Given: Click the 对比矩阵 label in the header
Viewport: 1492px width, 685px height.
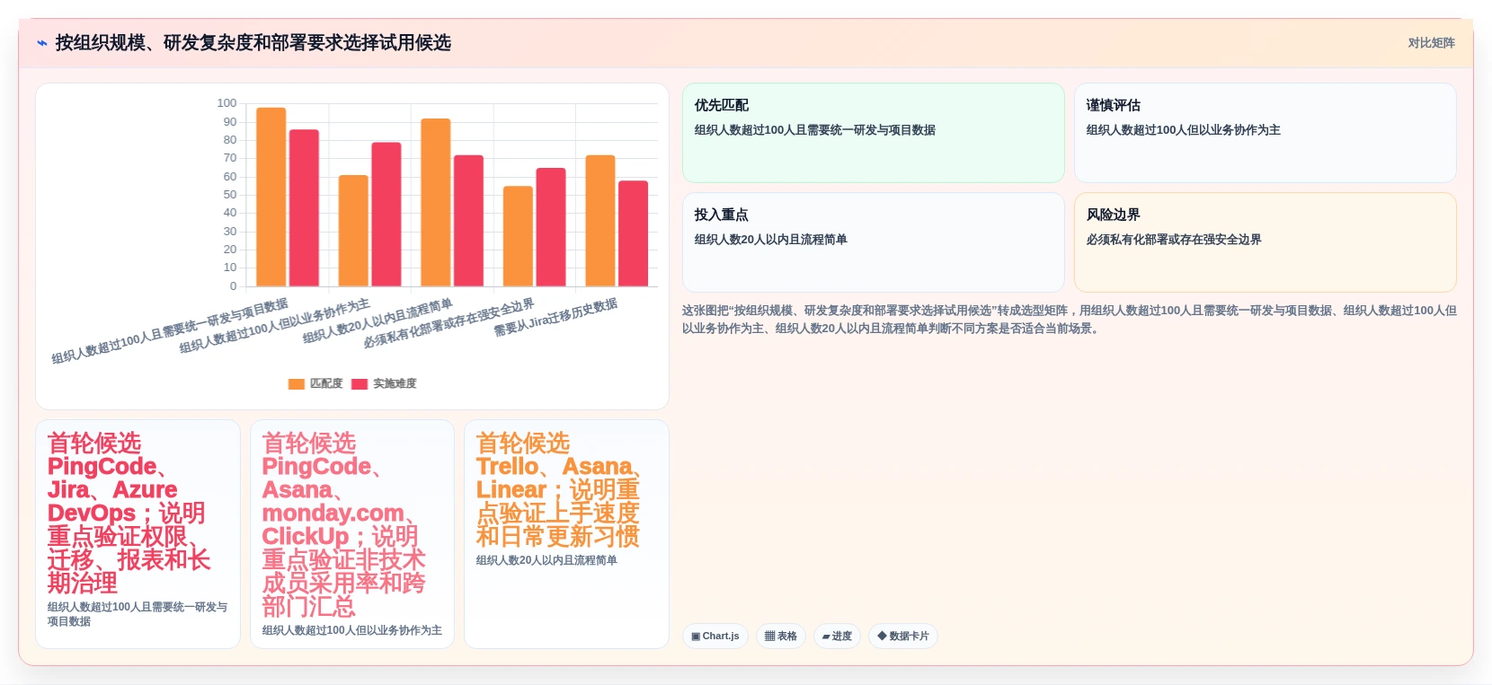Looking at the screenshot, I should pos(1431,42).
